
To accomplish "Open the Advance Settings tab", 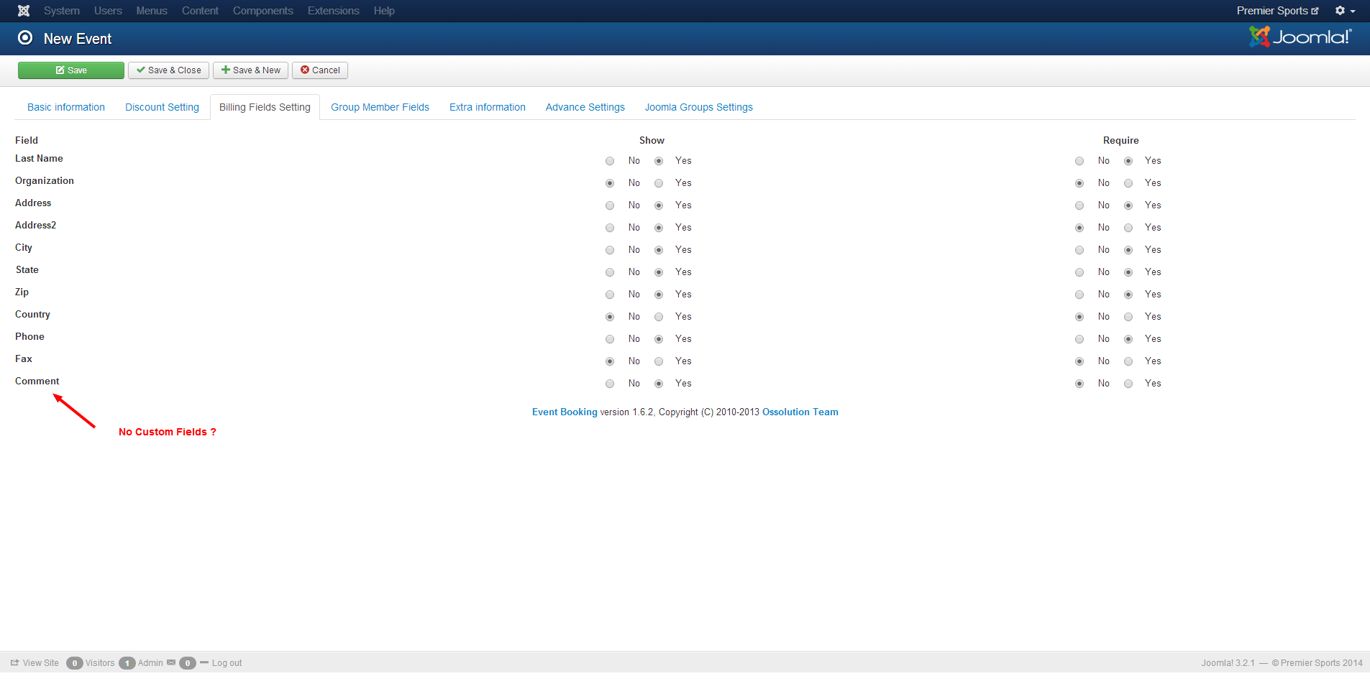I will 585,107.
